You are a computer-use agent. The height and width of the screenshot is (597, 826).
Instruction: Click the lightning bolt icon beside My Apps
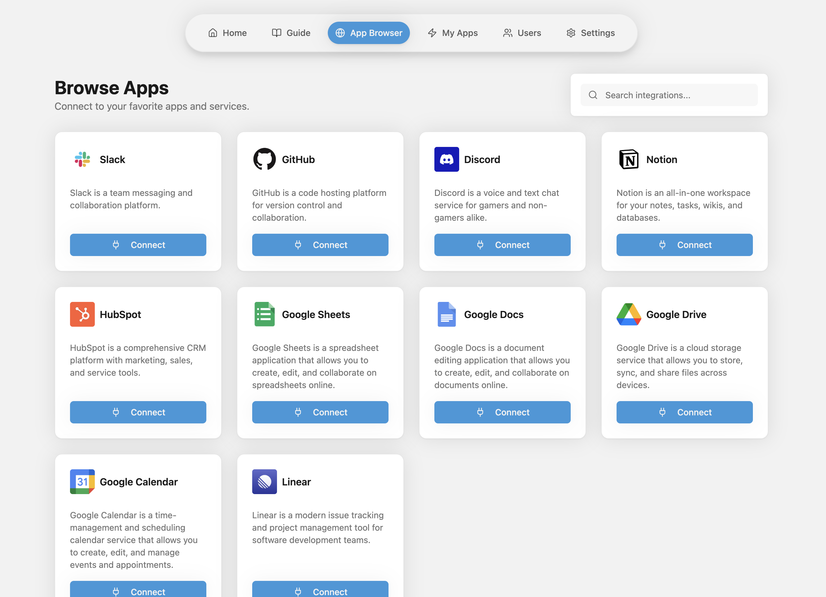432,33
